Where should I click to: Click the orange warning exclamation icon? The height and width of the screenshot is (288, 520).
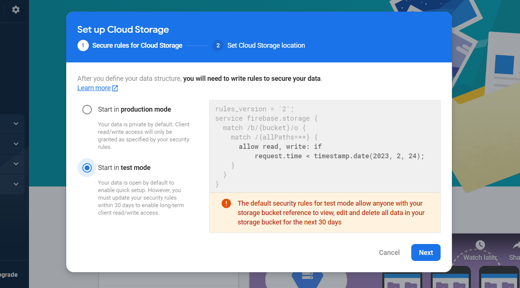pos(226,203)
